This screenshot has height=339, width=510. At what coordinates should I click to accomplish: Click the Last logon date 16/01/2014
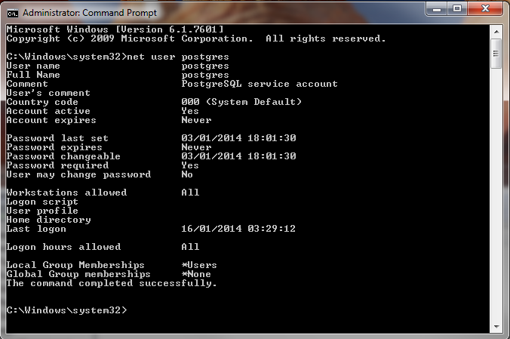[238, 229]
